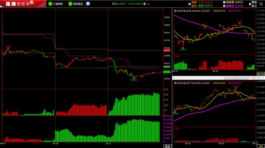Screen dimensions: 265x148
Task: Click the red 16637 price marker on main chart axis
Action: [166, 51]
